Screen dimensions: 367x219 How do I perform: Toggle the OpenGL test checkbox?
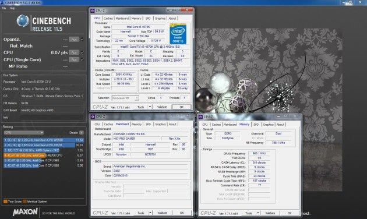point(82,39)
